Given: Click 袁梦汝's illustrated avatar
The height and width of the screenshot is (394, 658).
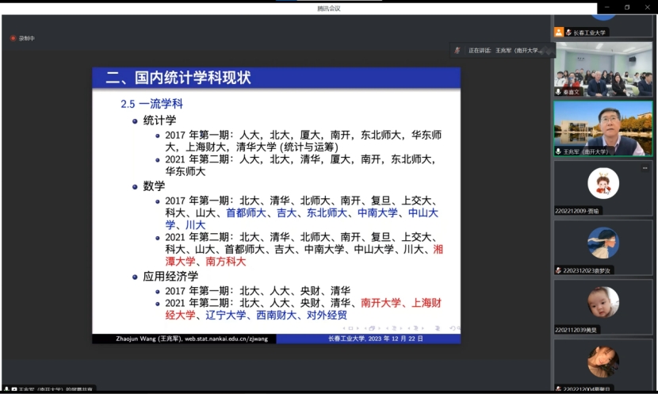Looking at the screenshot, I should click(603, 243).
